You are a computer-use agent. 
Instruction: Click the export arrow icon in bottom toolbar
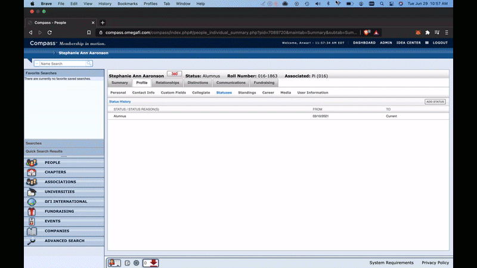tap(128, 263)
